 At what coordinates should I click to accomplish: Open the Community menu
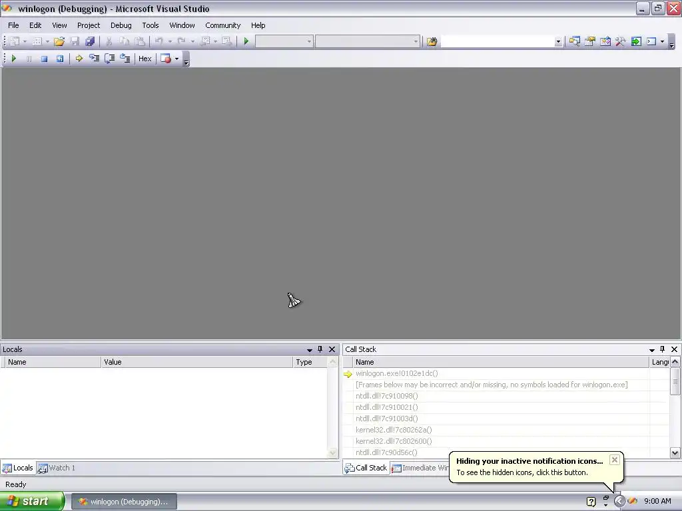(x=222, y=25)
